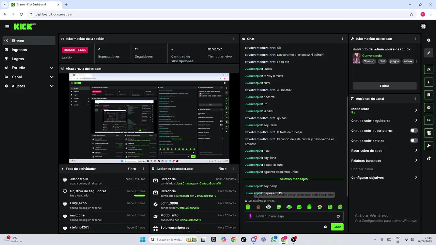The height and width of the screenshot is (245, 436).
Task: Open the emoji picker in chat input
Action: coord(338,216)
